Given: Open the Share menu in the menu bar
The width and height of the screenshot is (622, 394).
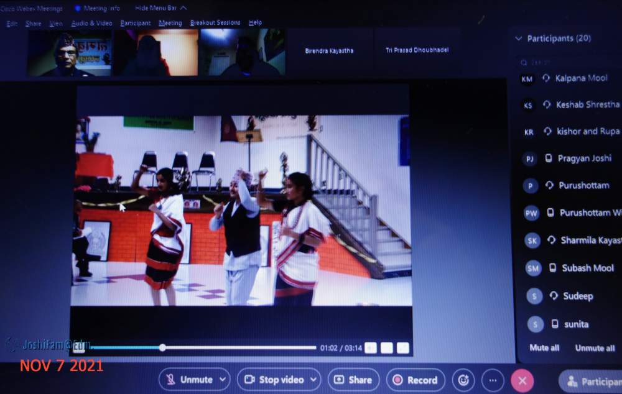Looking at the screenshot, I should point(34,24).
